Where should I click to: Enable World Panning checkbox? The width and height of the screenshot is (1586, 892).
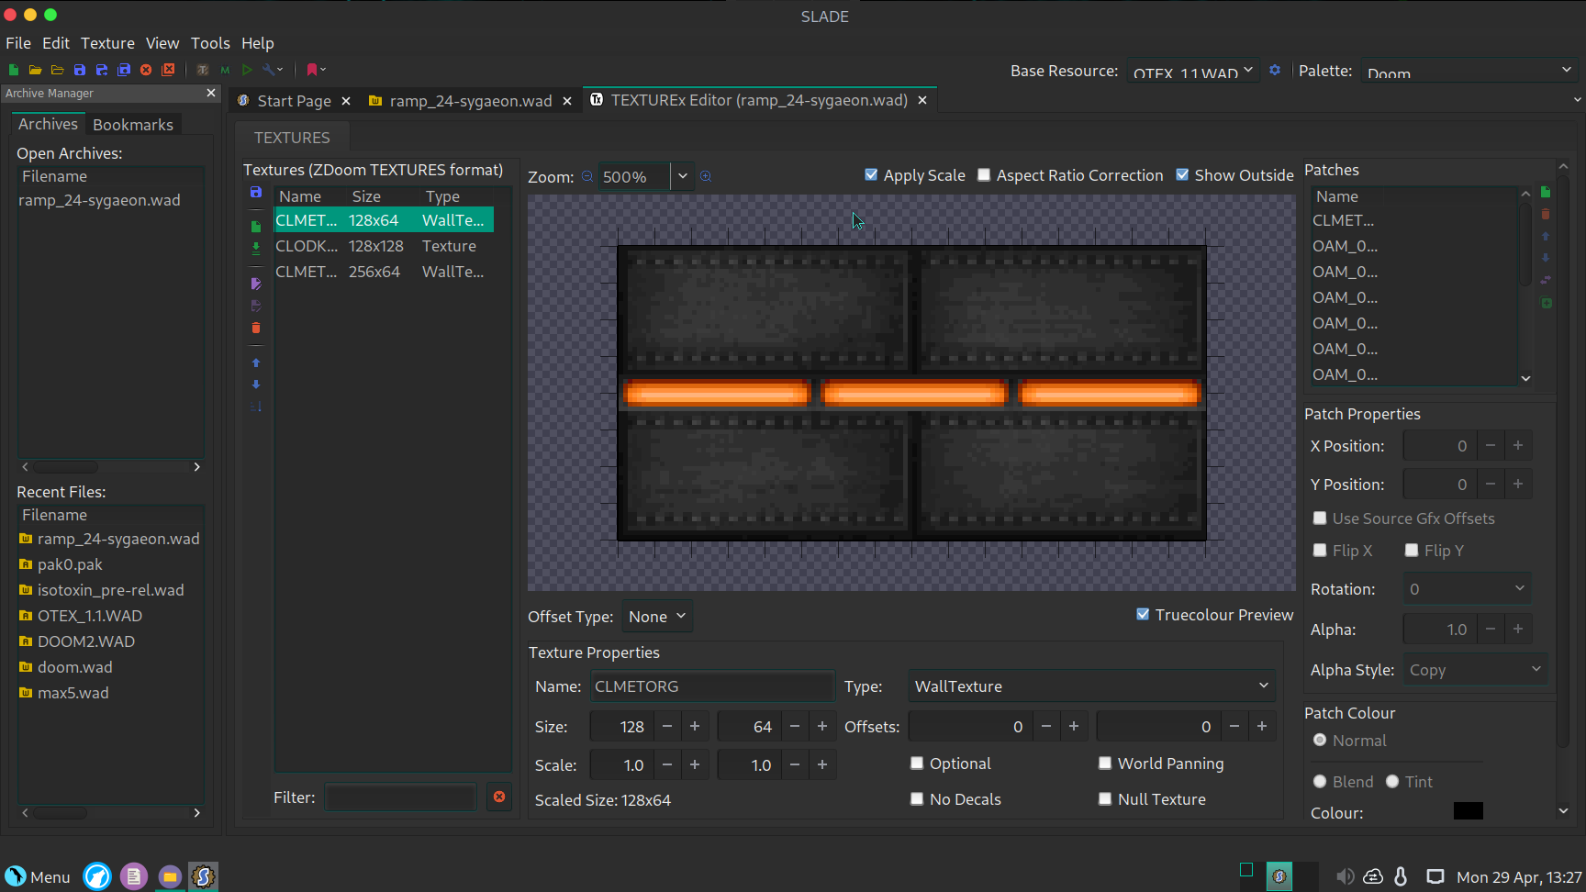coord(1105,763)
